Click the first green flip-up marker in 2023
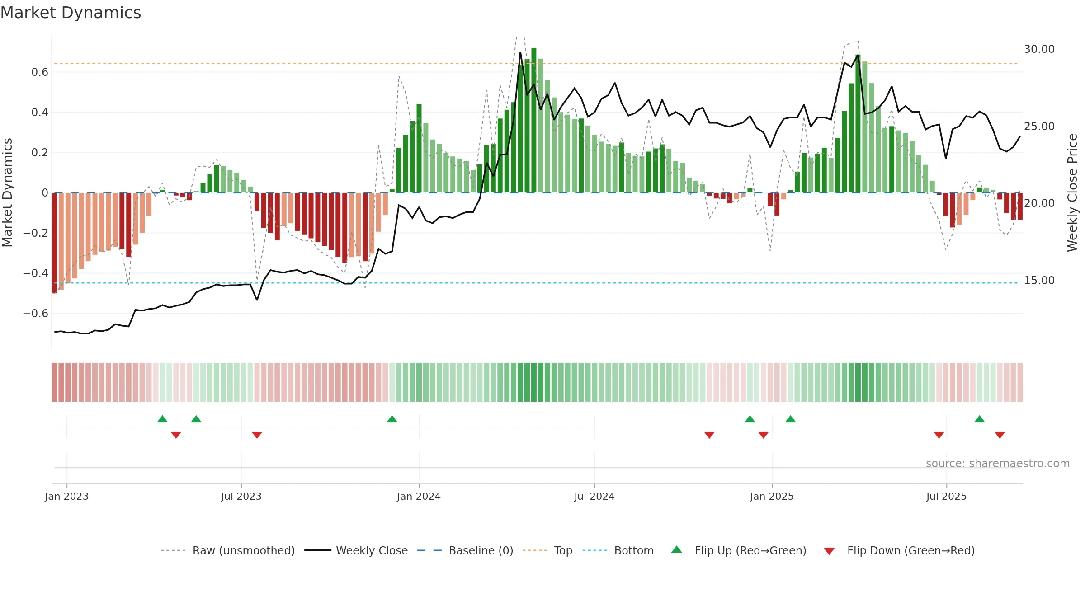The image size is (1085, 610). click(x=162, y=419)
